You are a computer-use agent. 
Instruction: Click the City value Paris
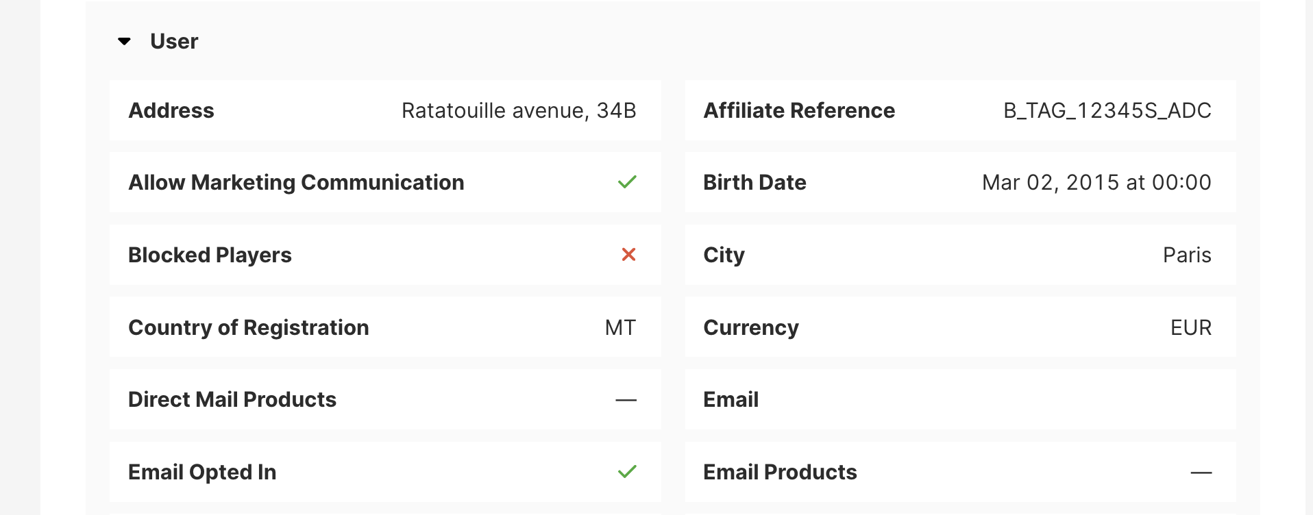point(1186,255)
